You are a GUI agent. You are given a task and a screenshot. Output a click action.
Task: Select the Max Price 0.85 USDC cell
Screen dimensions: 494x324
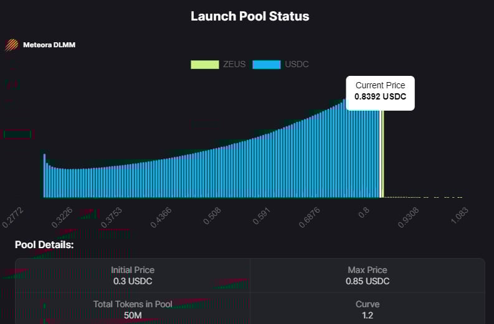click(368, 275)
